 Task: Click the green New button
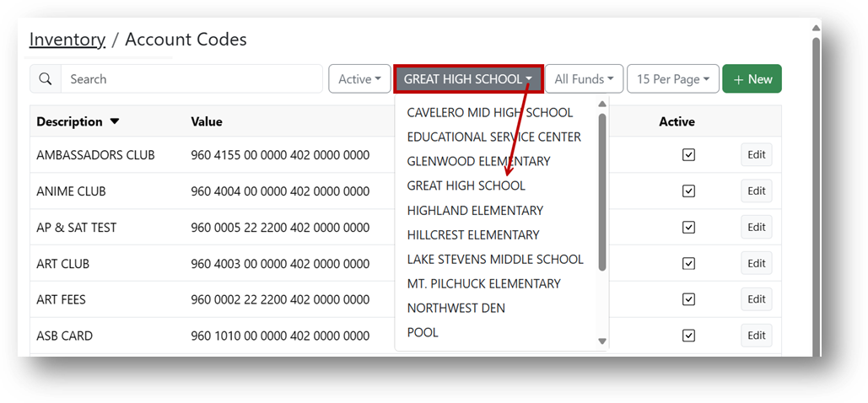click(x=752, y=79)
